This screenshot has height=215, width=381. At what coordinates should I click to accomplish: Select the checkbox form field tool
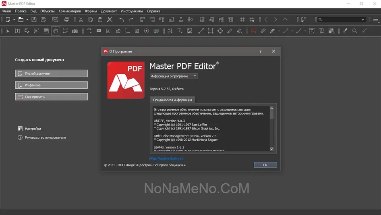pos(108,31)
